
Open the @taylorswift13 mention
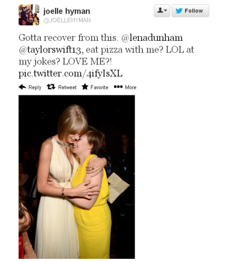tap(51, 50)
